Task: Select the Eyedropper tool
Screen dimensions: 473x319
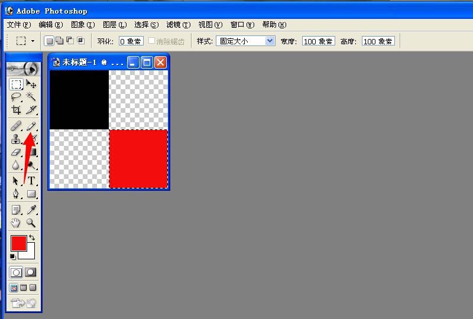Action: pos(31,210)
